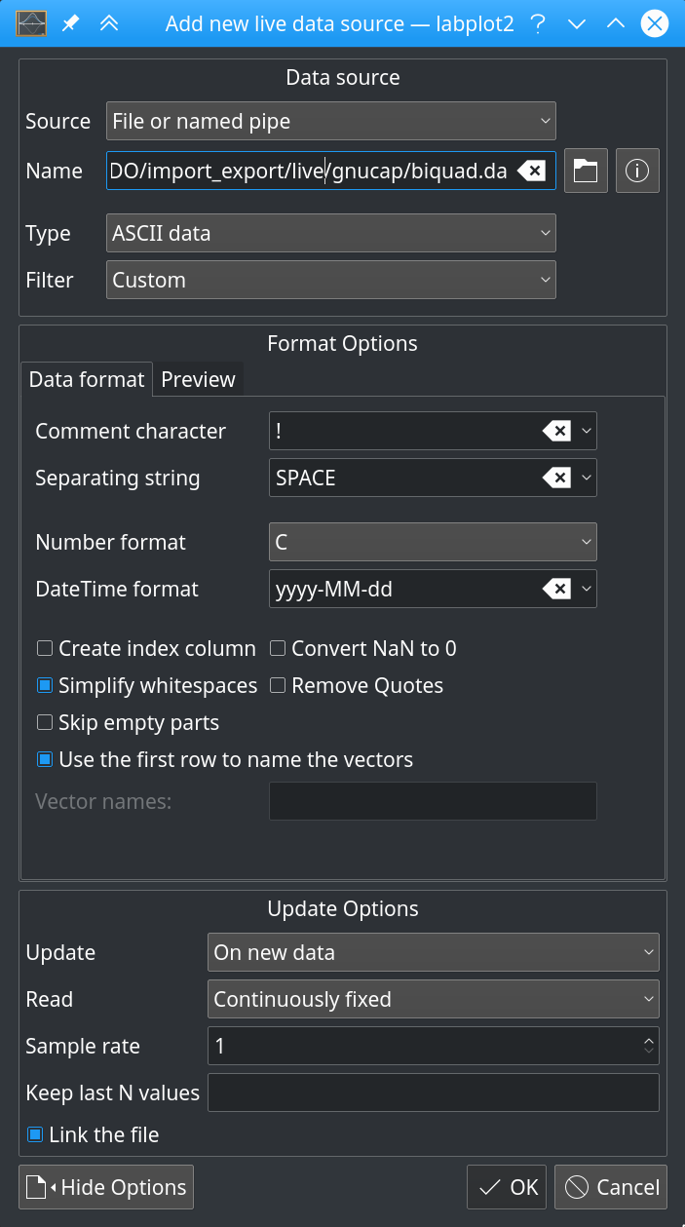Show file information with the info icon
The width and height of the screenshot is (685, 1227).
636,171
